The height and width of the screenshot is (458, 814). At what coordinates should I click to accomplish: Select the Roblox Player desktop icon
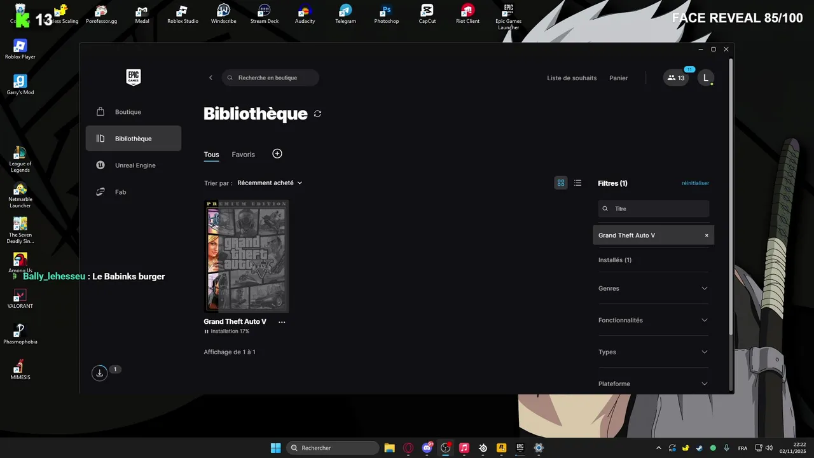click(20, 50)
